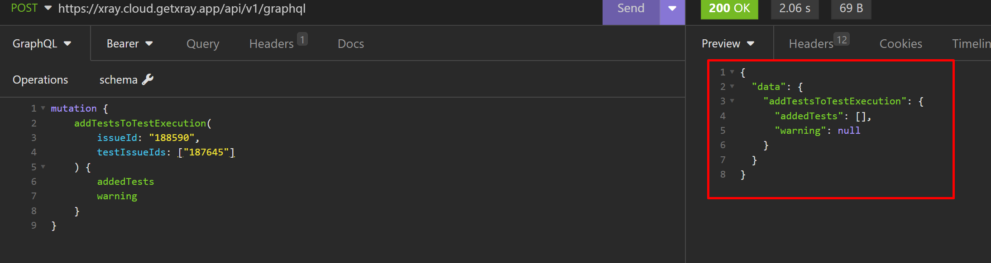Click the Send request button
The height and width of the screenshot is (263, 991).
coord(631,9)
